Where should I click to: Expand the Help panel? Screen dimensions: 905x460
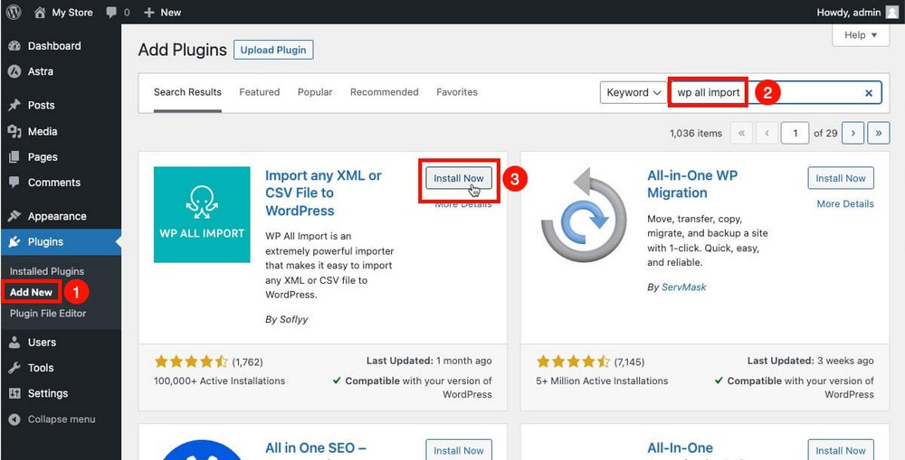[860, 35]
